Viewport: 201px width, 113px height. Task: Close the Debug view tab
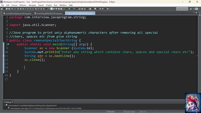pos(12,102)
